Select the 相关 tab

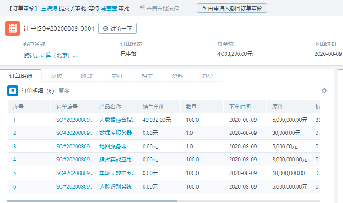coord(147,76)
